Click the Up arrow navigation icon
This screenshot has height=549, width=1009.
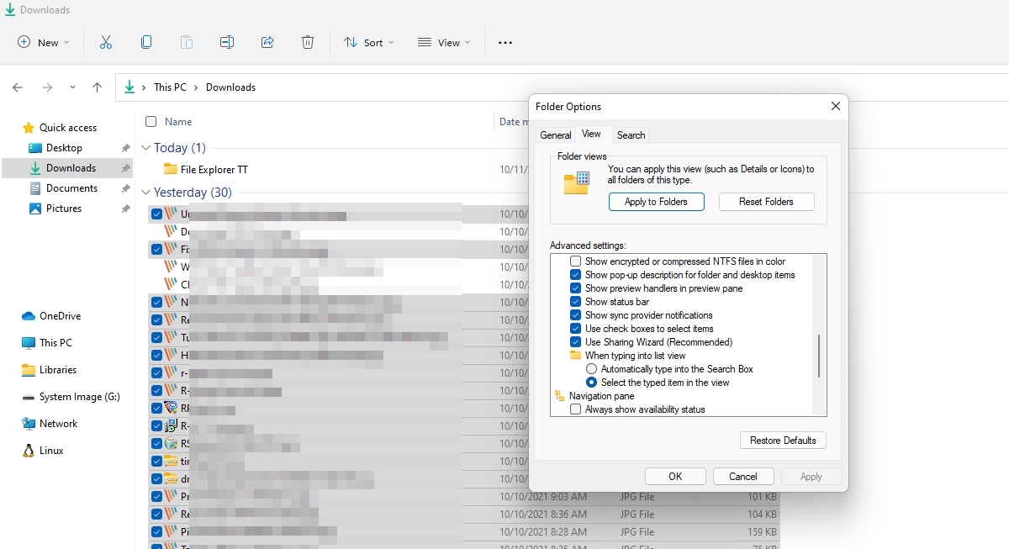click(98, 87)
